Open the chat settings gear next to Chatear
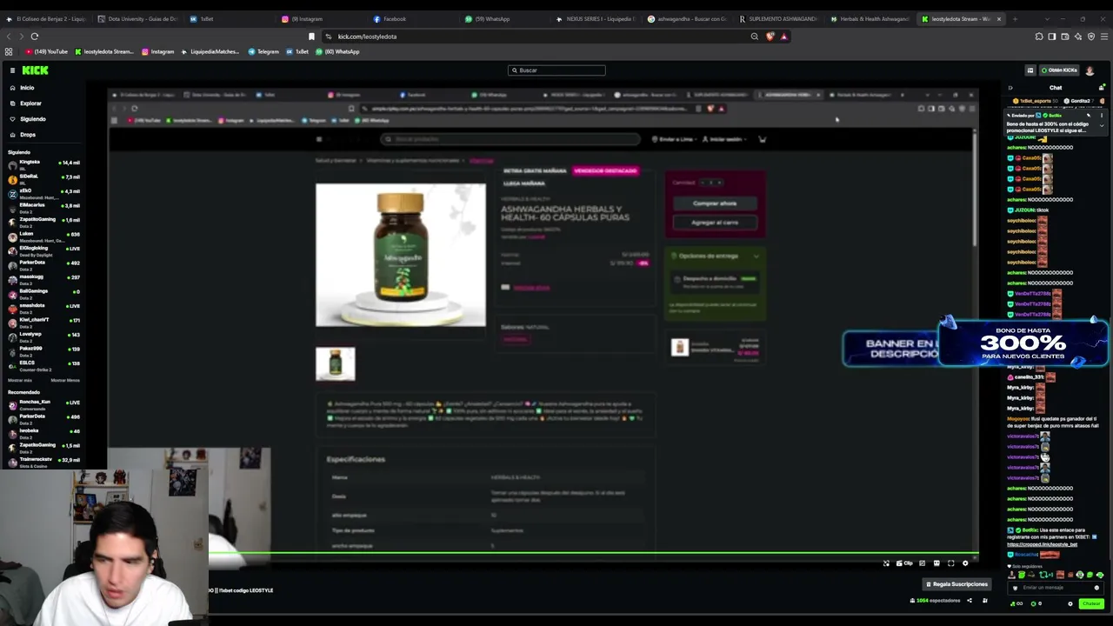This screenshot has width=1113, height=626. (1070, 603)
